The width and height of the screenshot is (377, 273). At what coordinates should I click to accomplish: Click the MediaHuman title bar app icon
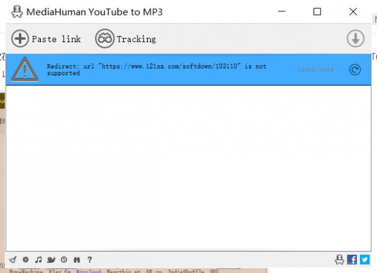point(17,12)
